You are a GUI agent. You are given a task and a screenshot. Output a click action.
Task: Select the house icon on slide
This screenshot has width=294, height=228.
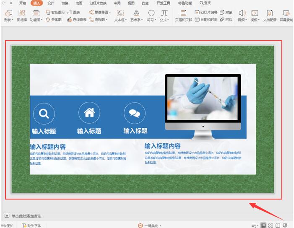(89, 113)
